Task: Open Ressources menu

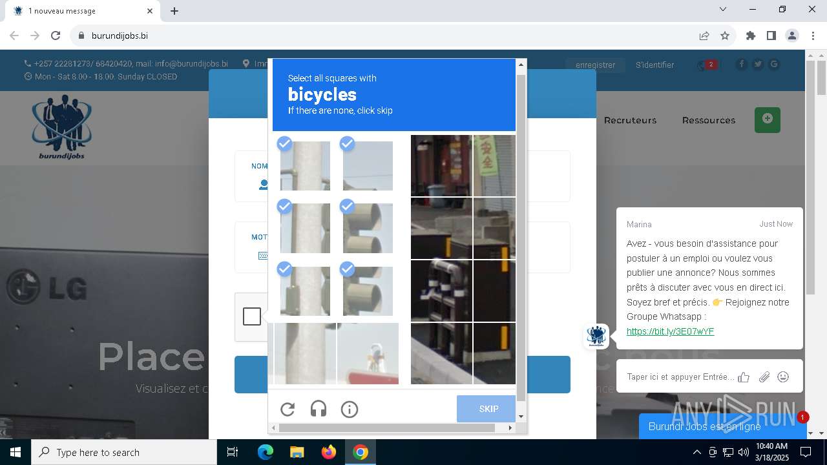Action: coord(709,120)
